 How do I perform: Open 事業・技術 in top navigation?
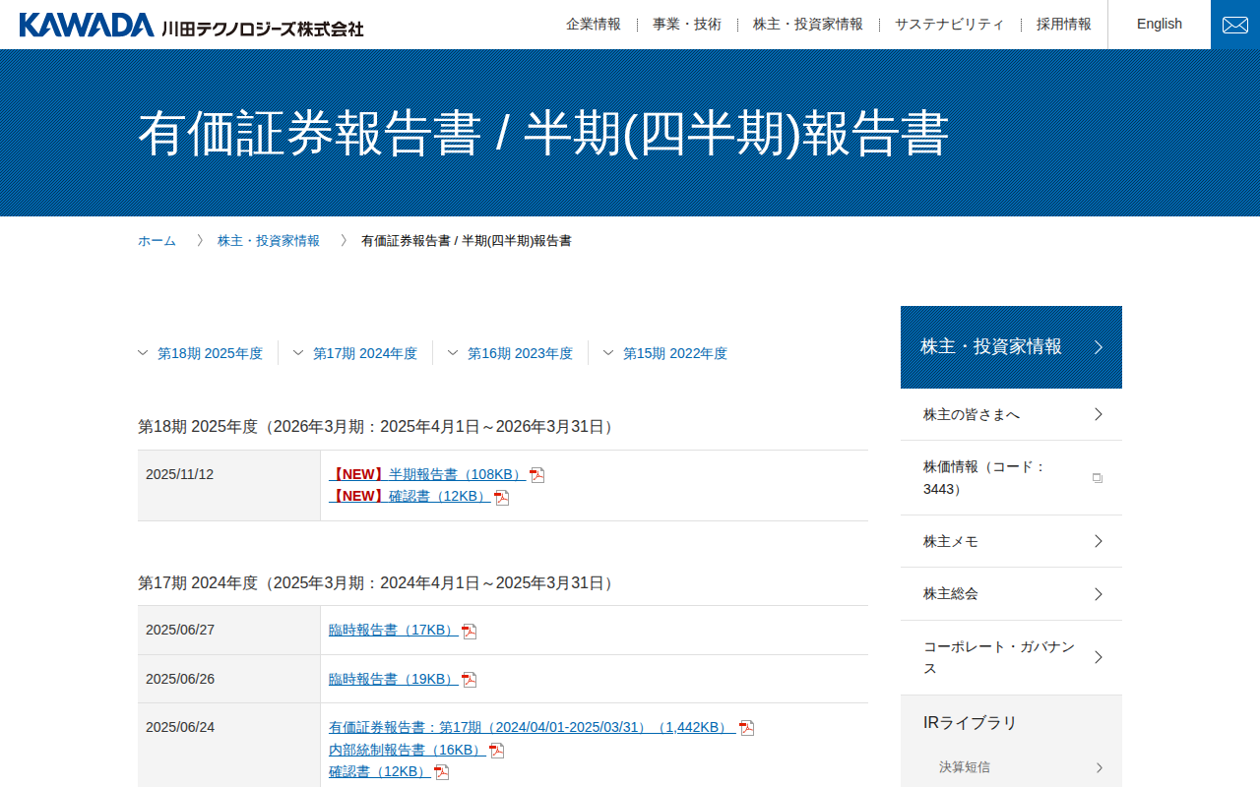coord(687,25)
